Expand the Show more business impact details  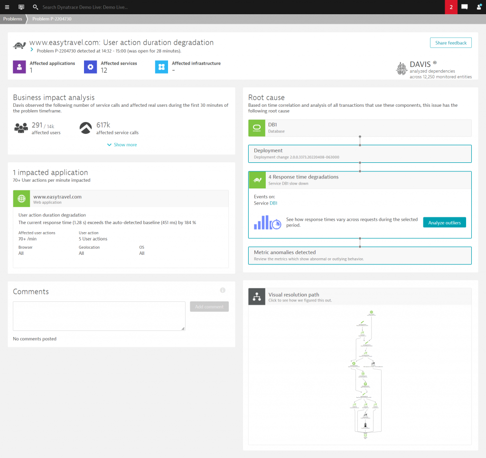121,144
